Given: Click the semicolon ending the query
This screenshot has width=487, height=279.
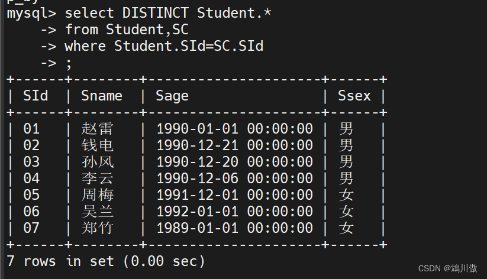Looking at the screenshot, I should point(69,62).
